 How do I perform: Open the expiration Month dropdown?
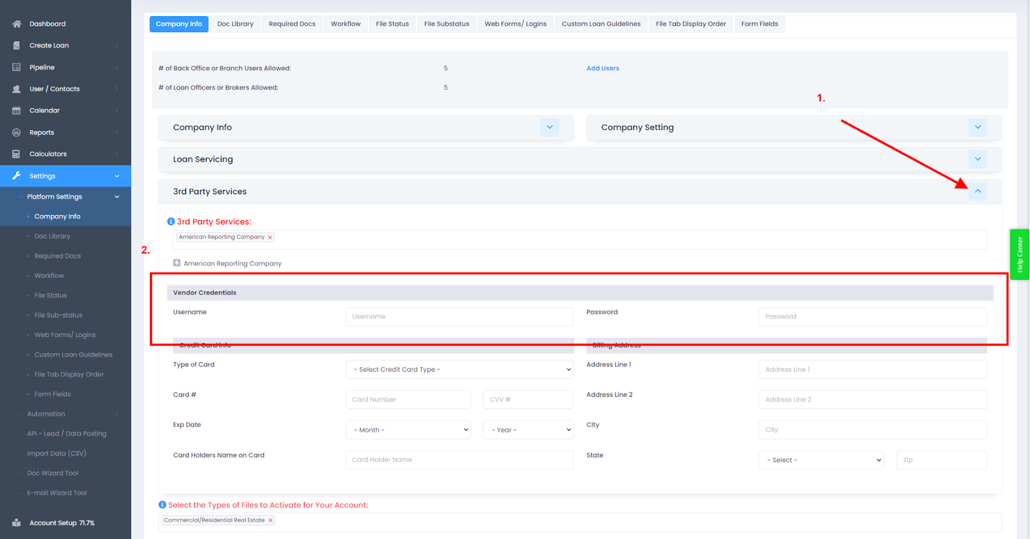(408, 430)
